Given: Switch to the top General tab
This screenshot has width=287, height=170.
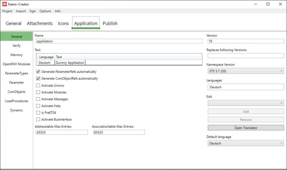Looking at the screenshot, I should pos(14,23).
